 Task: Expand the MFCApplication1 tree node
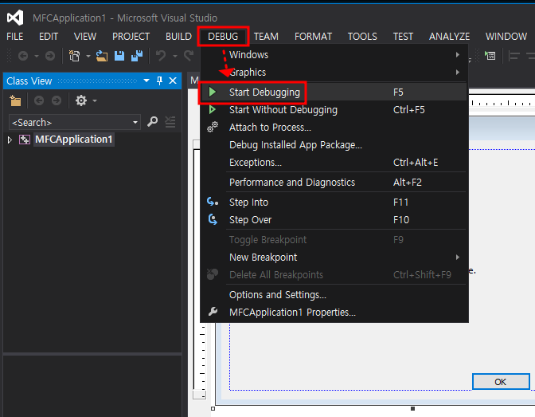10,140
